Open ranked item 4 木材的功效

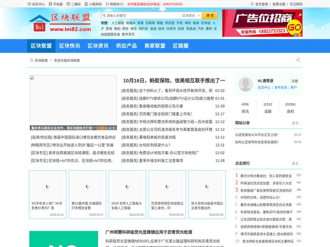coord(260,198)
